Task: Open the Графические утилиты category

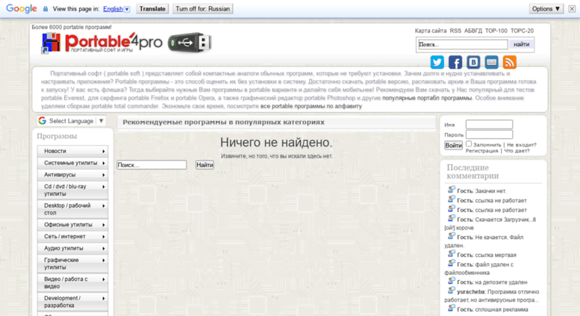Action: [72, 264]
